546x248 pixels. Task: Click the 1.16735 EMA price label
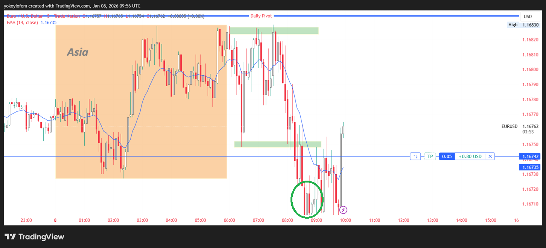click(x=529, y=167)
